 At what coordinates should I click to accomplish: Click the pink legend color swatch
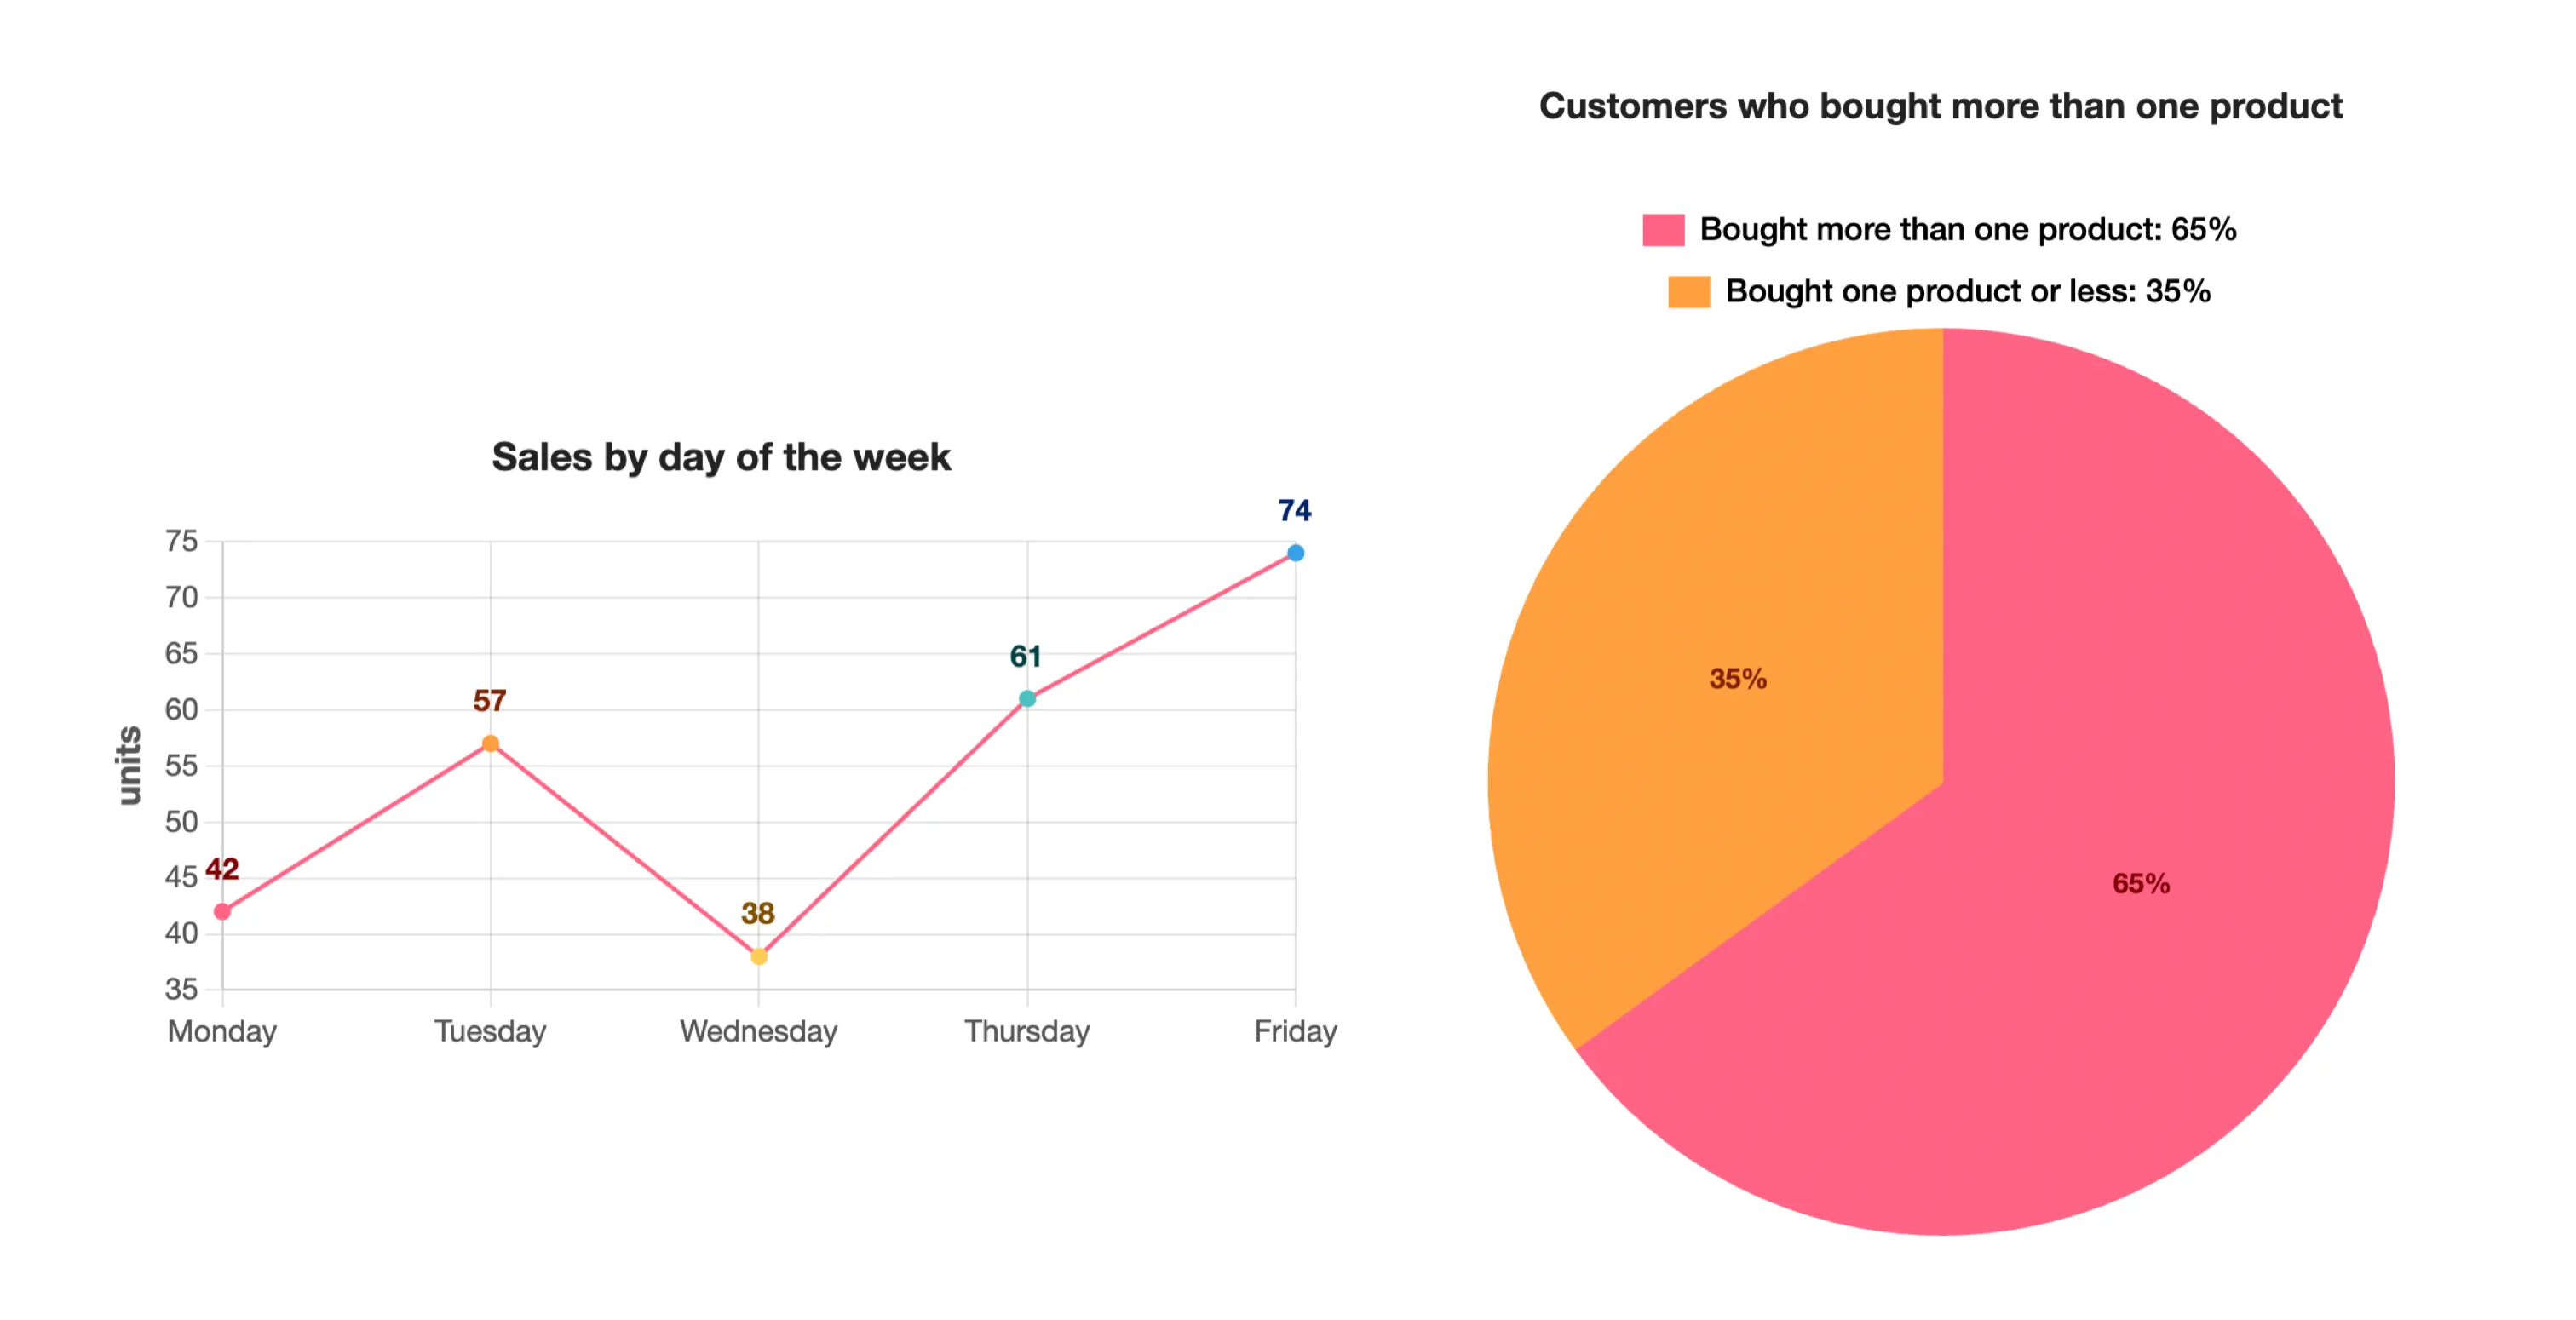coord(1663,230)
